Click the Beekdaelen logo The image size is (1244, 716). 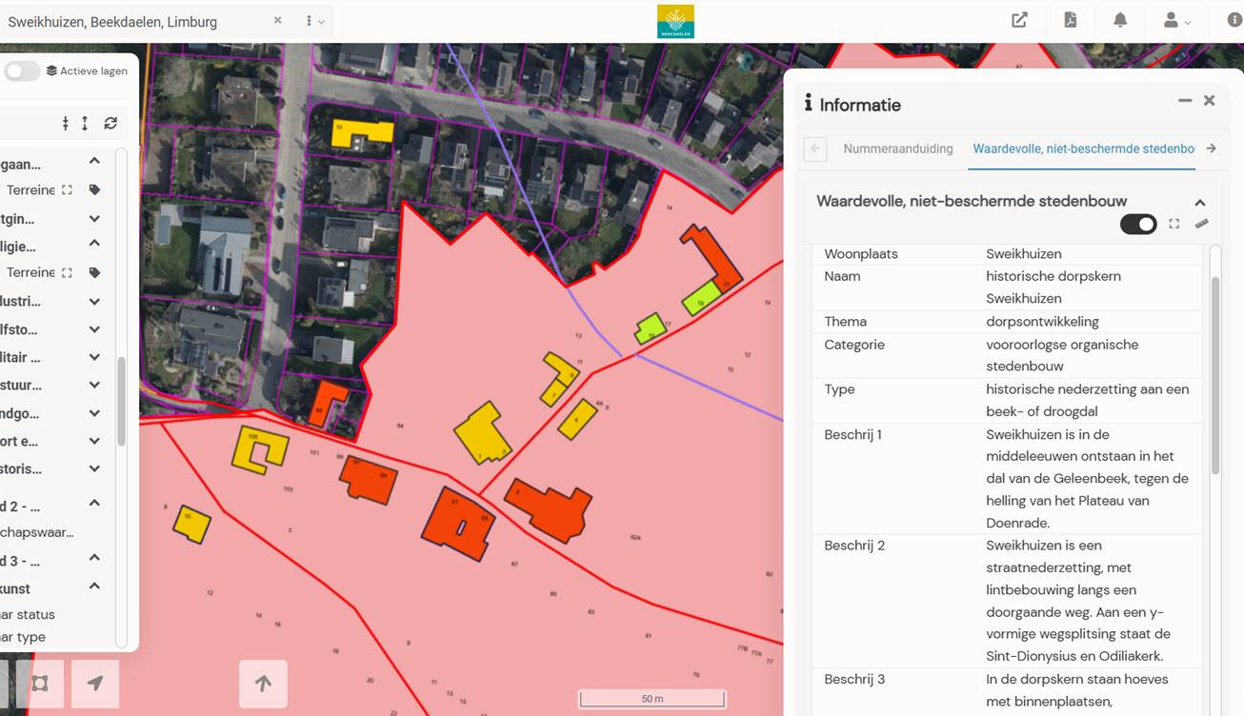point(675,21)
